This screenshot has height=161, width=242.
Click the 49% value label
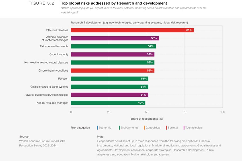point(141,103)
